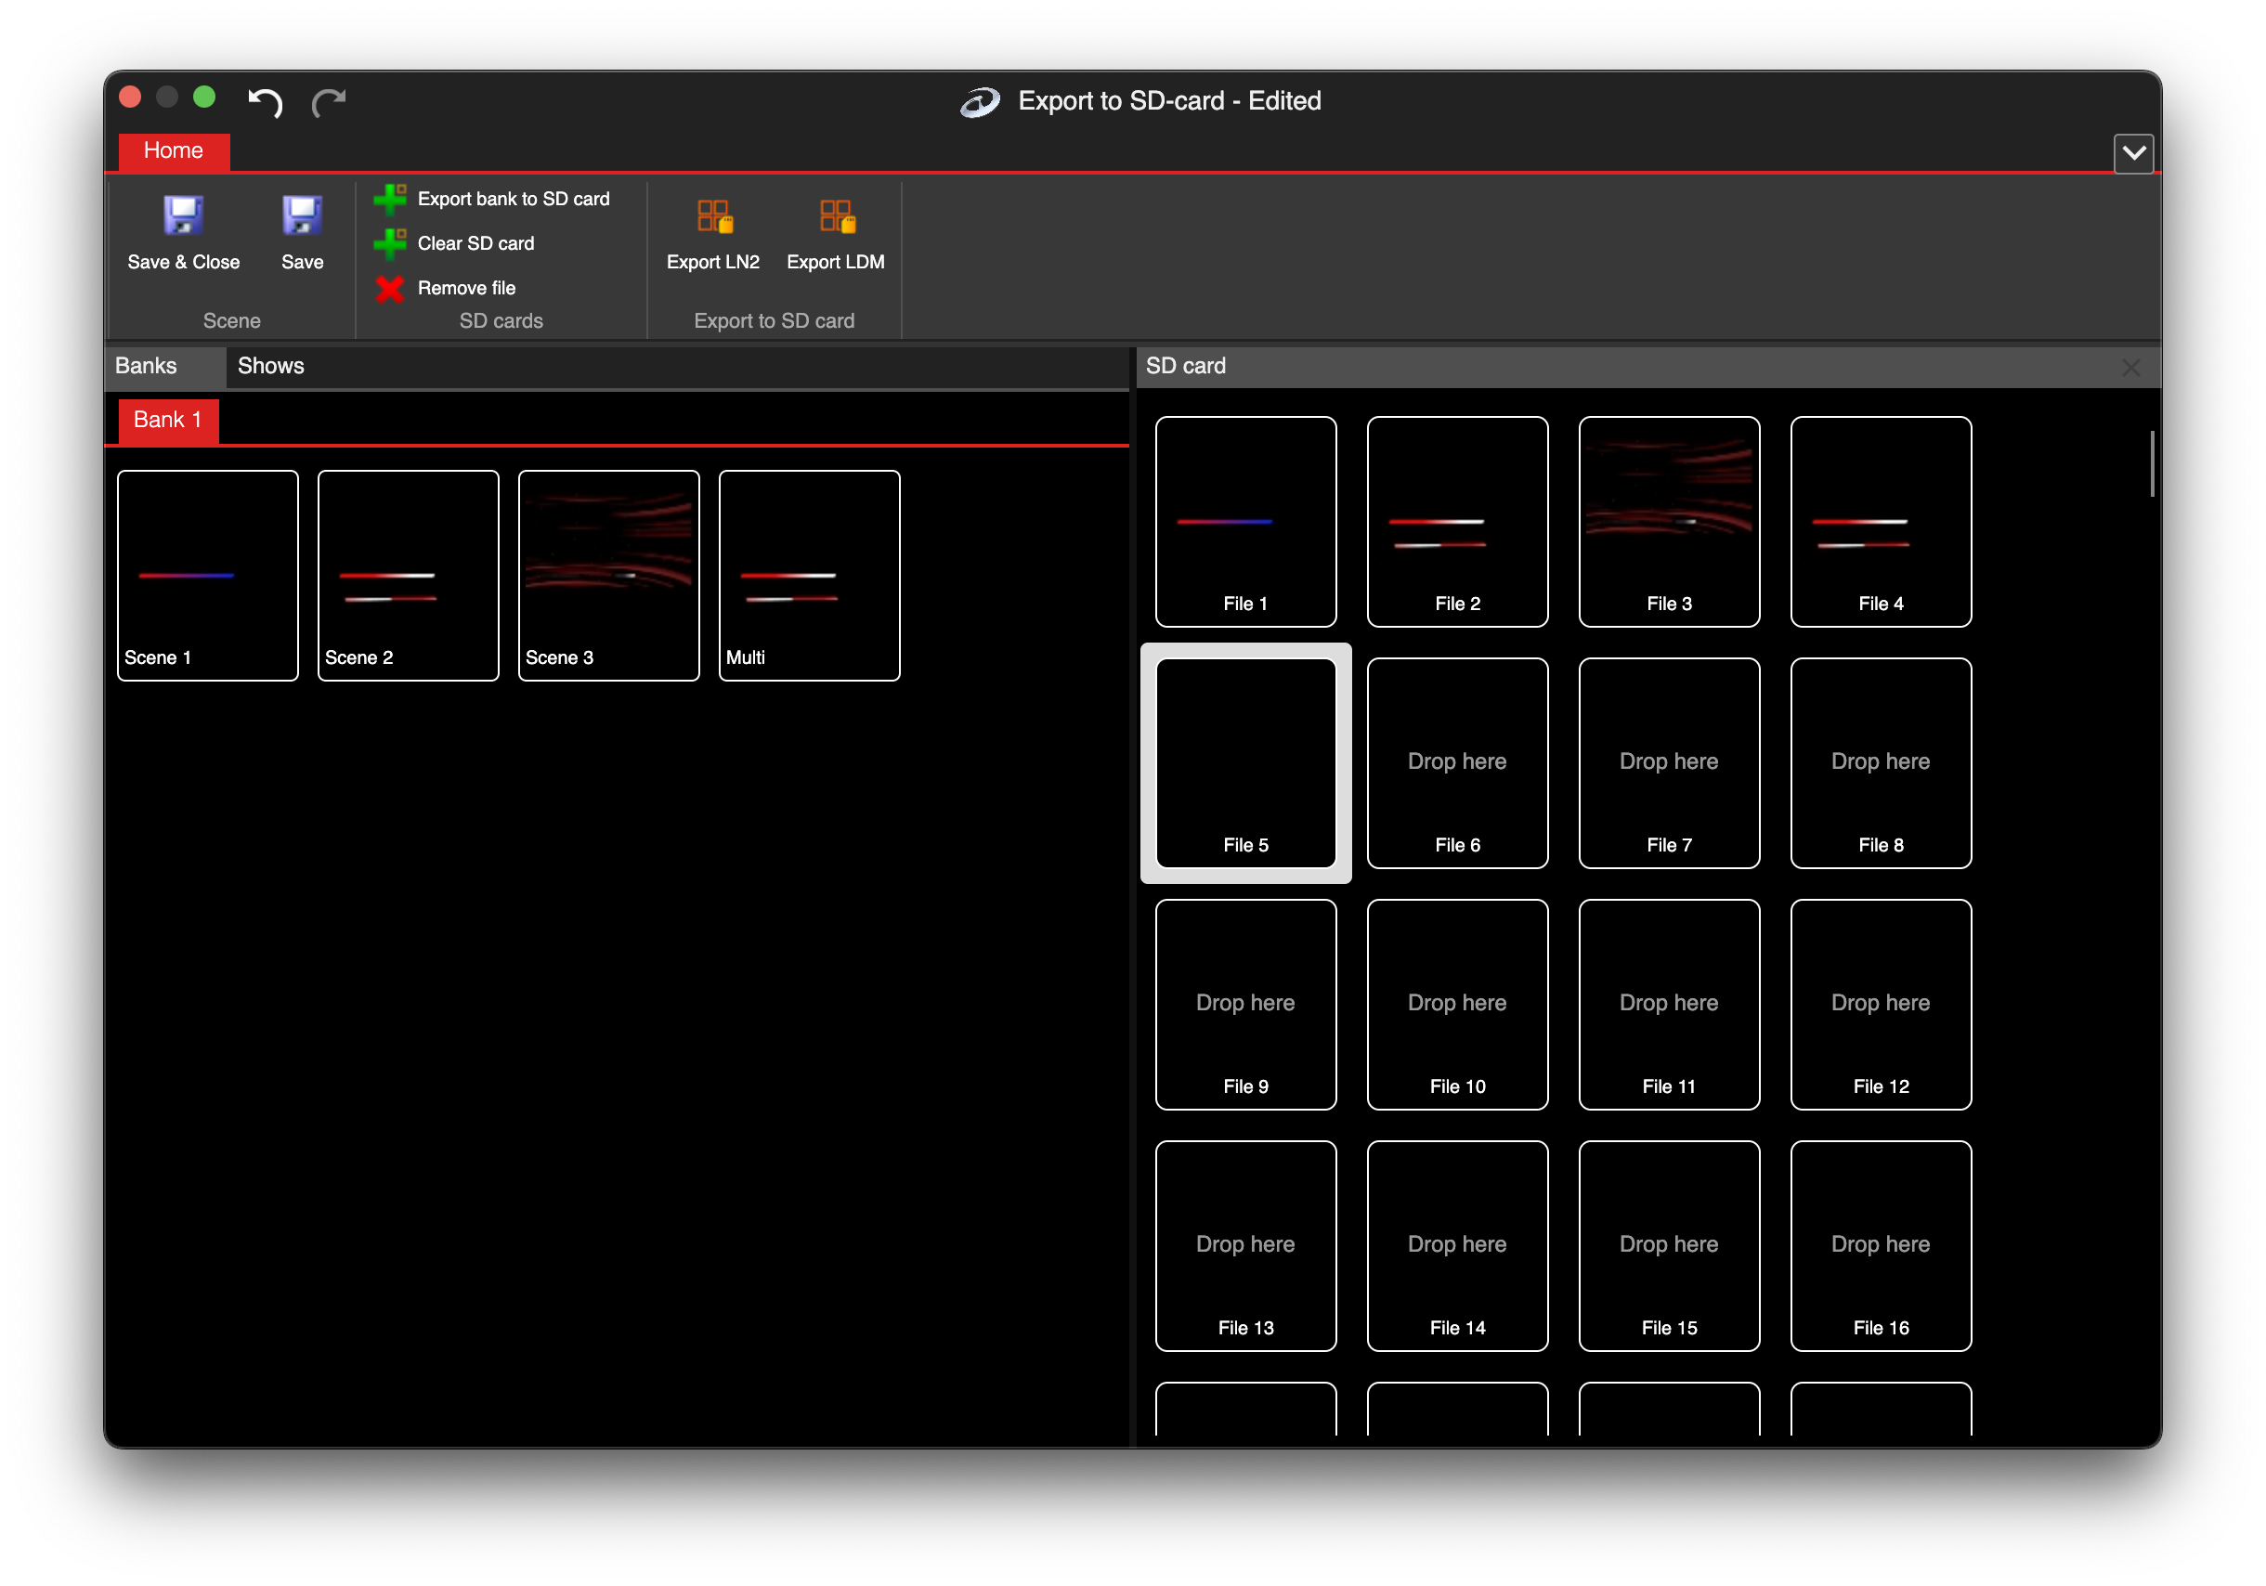Click the Export LDM icon

click(x=837, y=216)
